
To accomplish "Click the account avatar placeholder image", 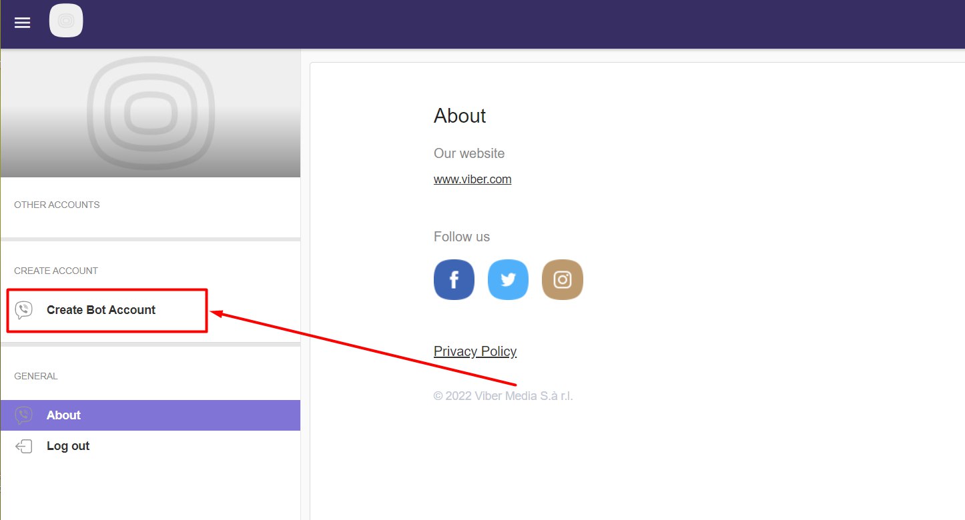I will 150,113.
